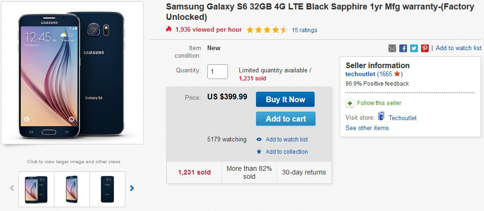
Task: Show next thumbnails with right arrow
Action: (132, 188)
